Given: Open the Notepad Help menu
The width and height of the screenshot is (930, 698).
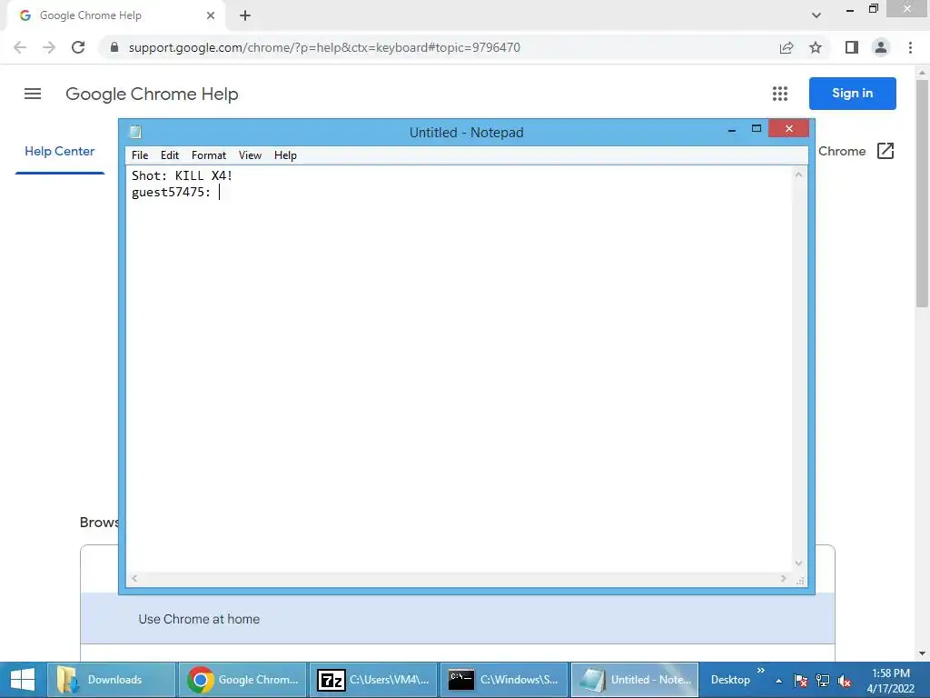Looking at the screenshot, I should click(285, 155).
